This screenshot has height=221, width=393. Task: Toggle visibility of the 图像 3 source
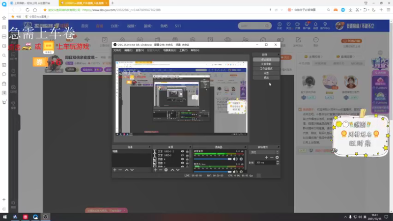(x=182, y=163)
